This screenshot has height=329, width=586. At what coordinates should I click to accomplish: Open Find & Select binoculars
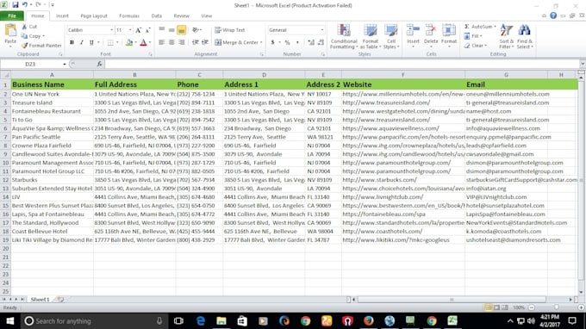[x=525, y=36]
